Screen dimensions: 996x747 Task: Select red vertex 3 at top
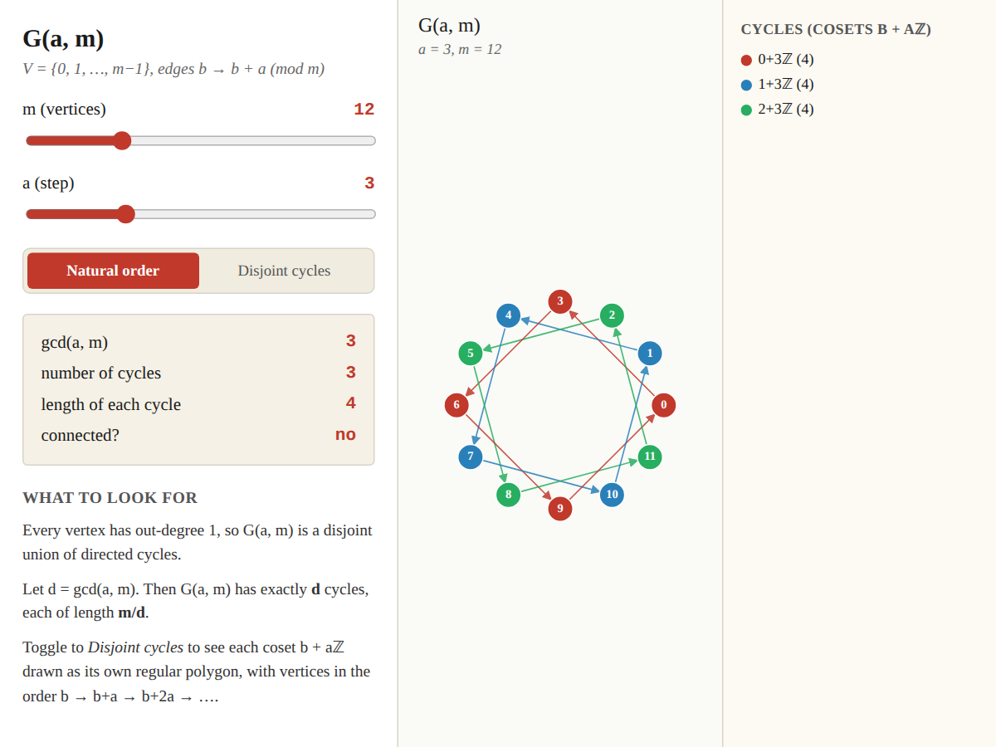560,301
